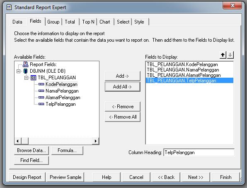This screenshot has height=188, width=247.
Task: Cancel the report expert
Action: coord(136,177)
